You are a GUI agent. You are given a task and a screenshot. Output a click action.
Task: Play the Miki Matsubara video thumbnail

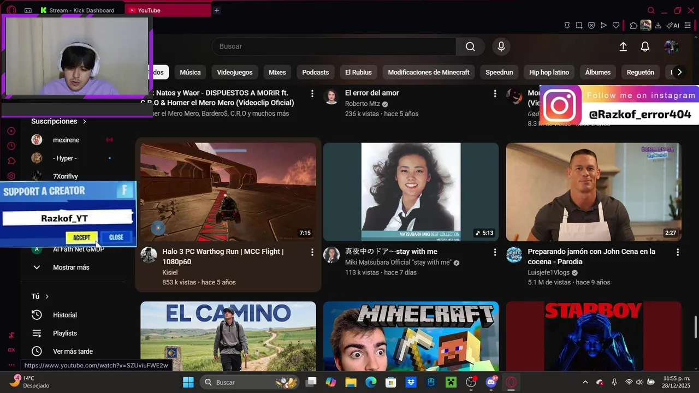click(x=411, y=192)
